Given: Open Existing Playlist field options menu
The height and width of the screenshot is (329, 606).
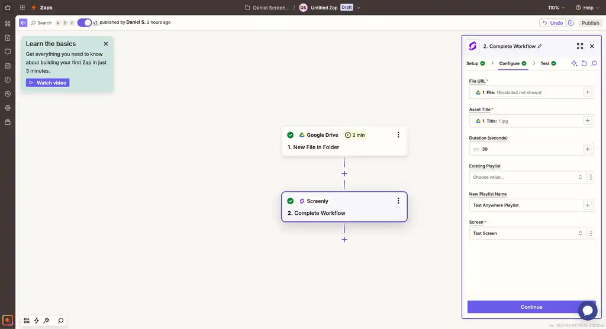Looking at the screenshot, I should pos(591,177).
